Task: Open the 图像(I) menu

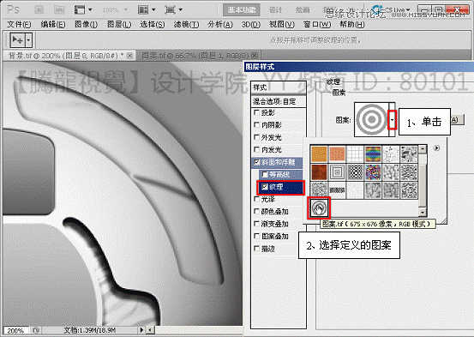Action: (87, 24)
